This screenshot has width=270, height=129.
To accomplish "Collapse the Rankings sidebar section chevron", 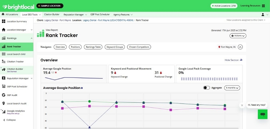I will pos(32,38).
